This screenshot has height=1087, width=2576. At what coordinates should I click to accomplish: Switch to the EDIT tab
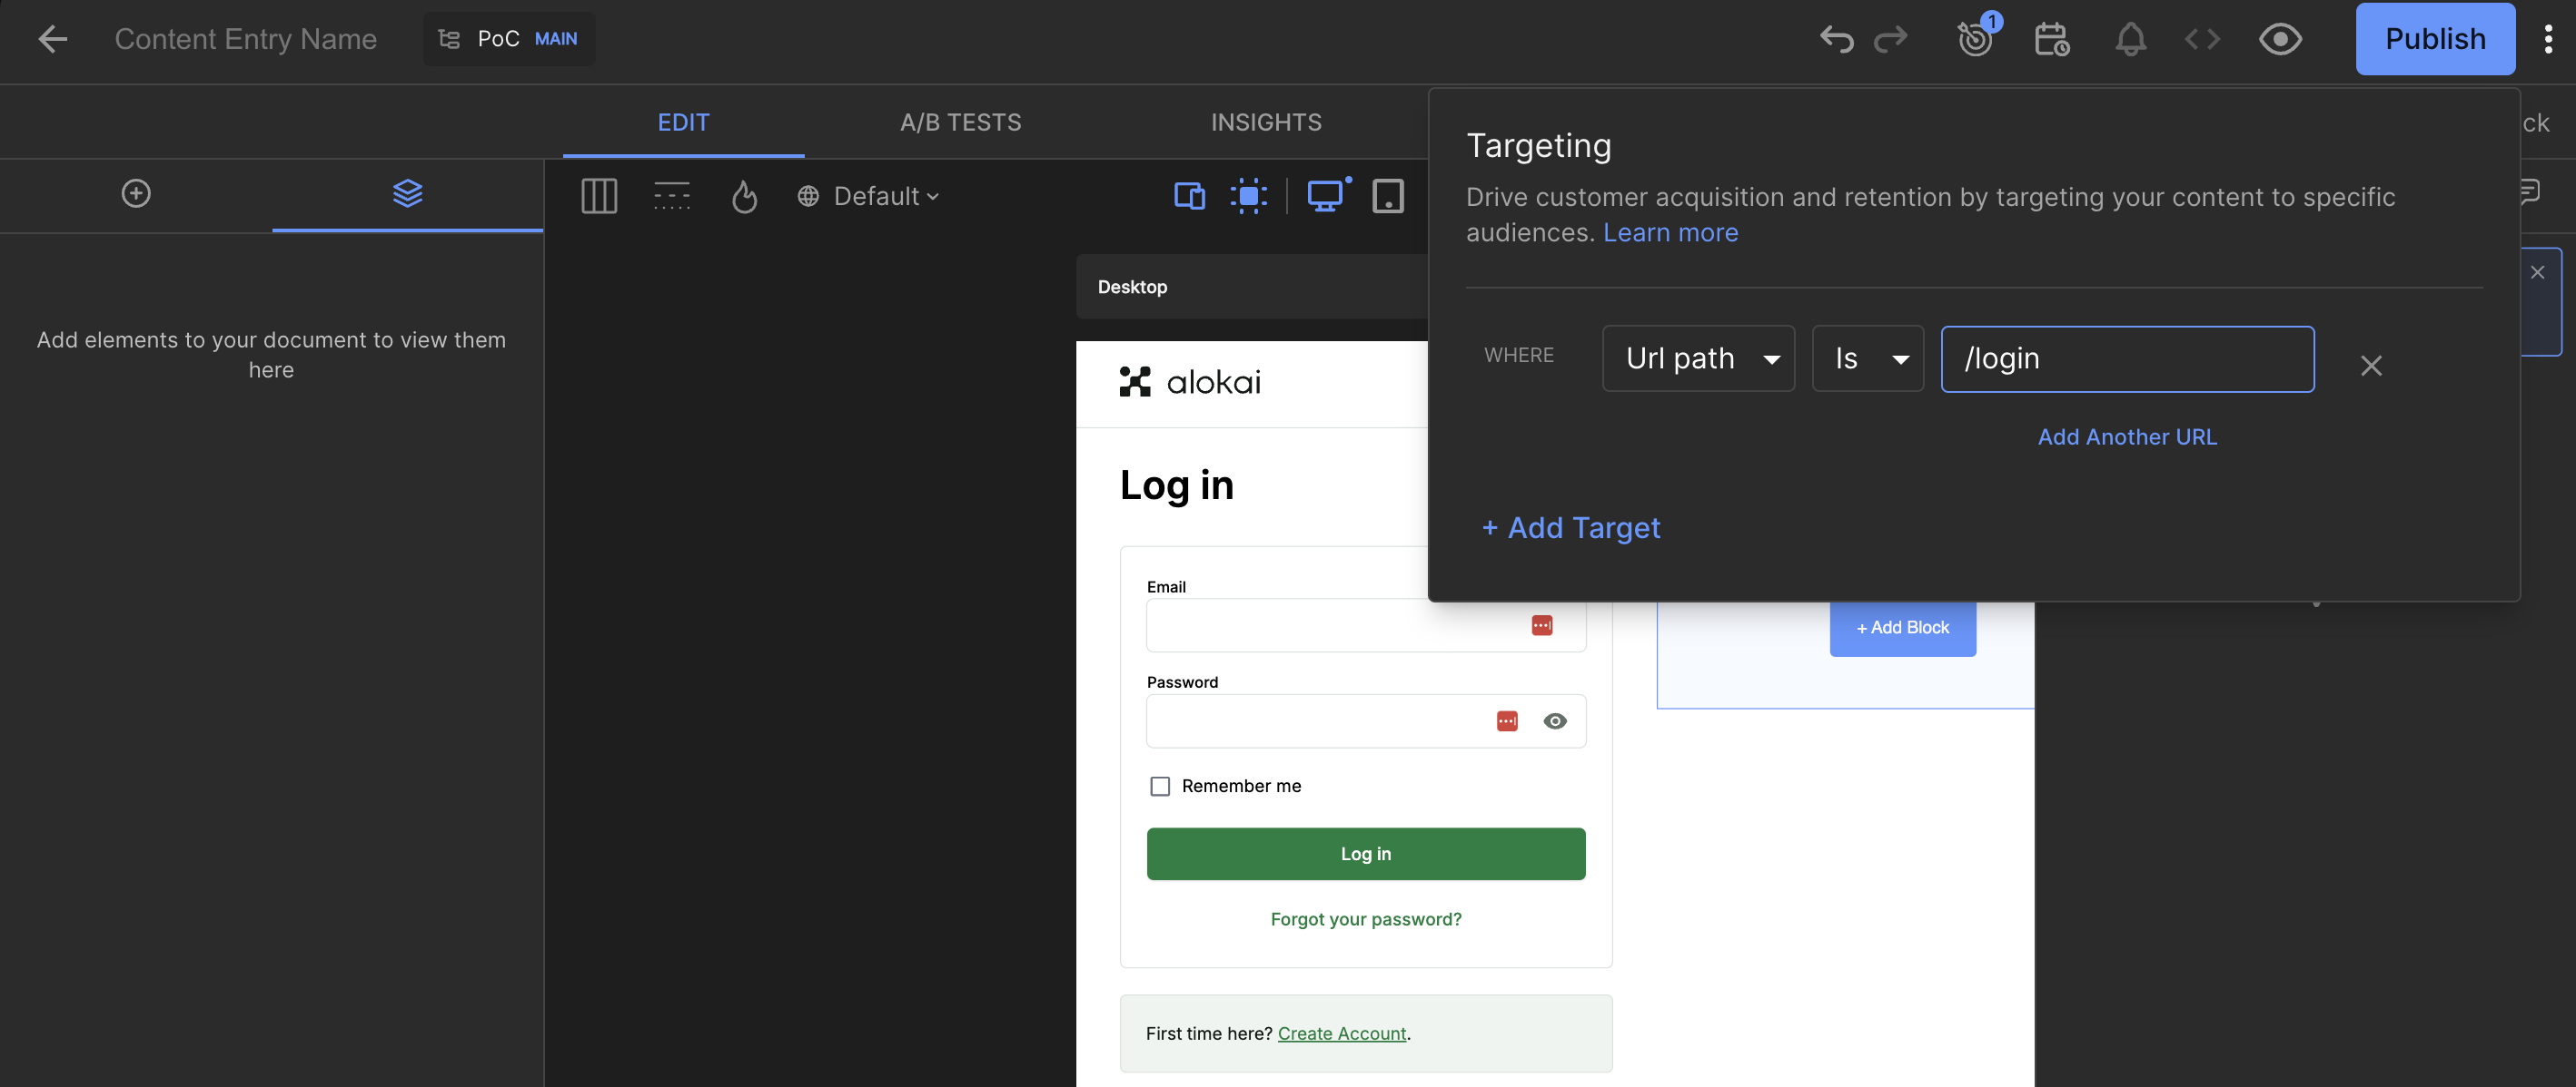[683, 122]
